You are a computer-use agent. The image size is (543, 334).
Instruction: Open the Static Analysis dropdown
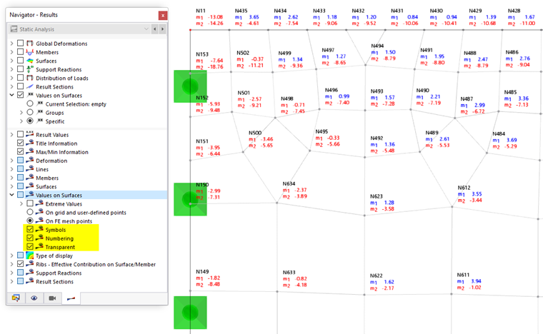(79, 29)
